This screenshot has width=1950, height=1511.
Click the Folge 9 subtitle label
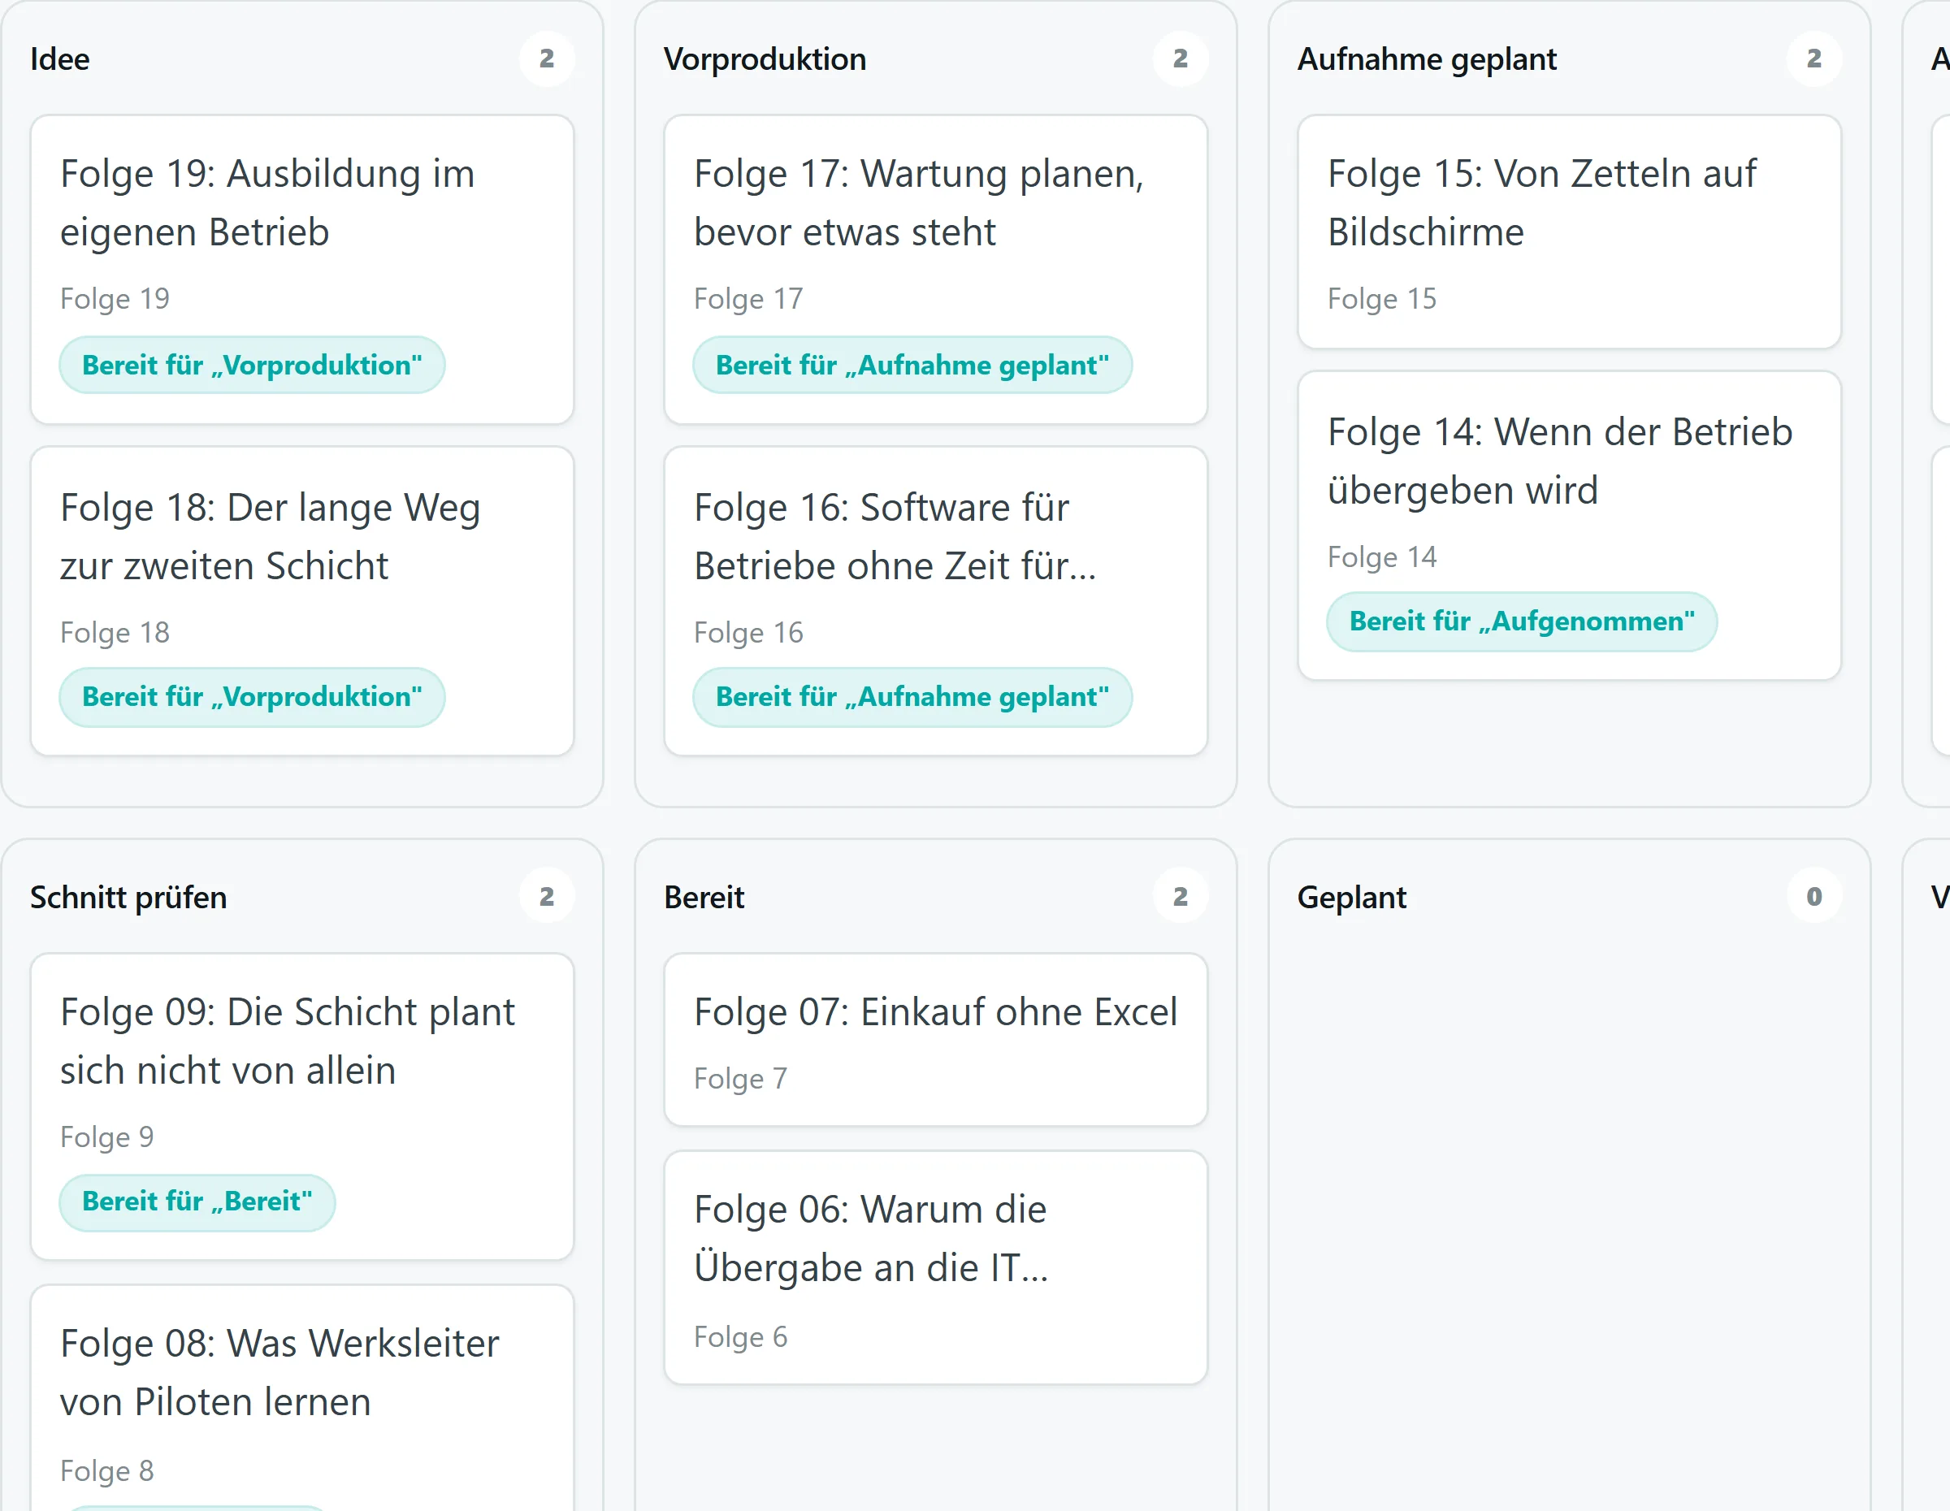[107, 1137]
